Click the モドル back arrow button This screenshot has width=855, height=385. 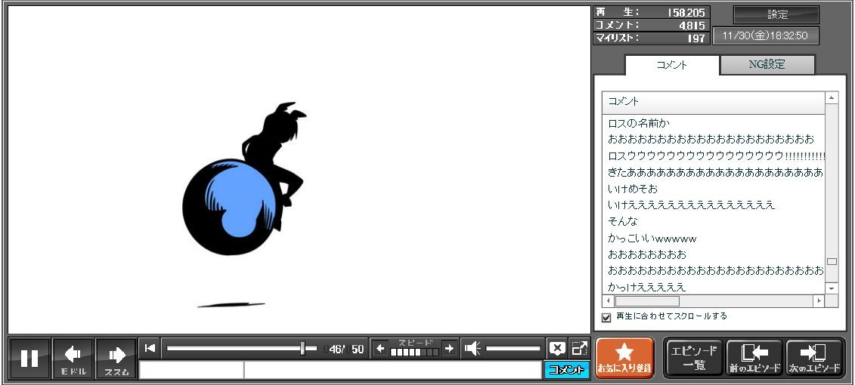[73, 358]
